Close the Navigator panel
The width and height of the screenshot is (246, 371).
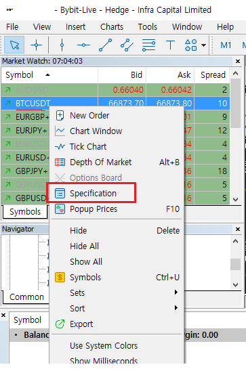238,229
